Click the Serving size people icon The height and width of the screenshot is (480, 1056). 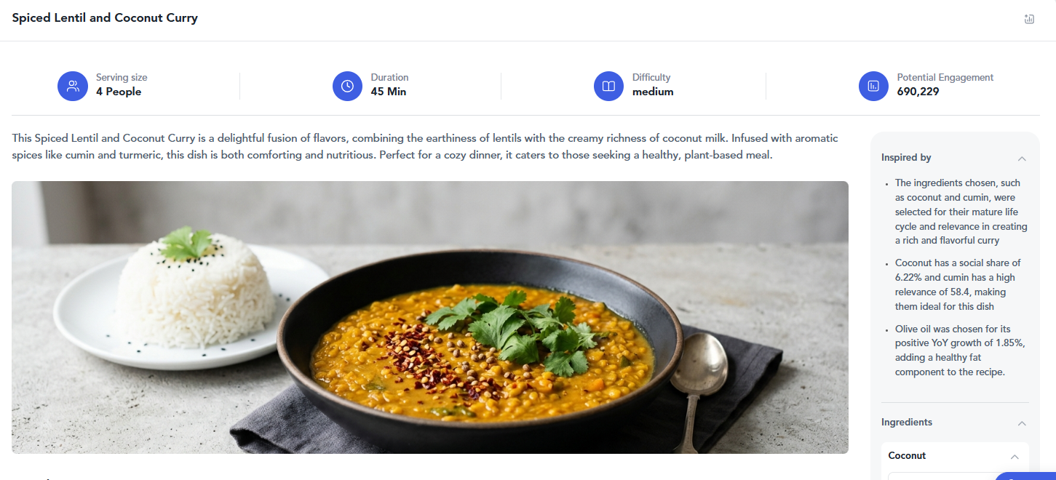73,86
